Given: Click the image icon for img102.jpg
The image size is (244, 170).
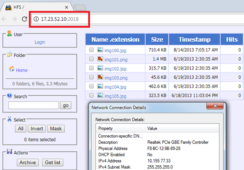Looking at the screenshot, I should point(100,68).
